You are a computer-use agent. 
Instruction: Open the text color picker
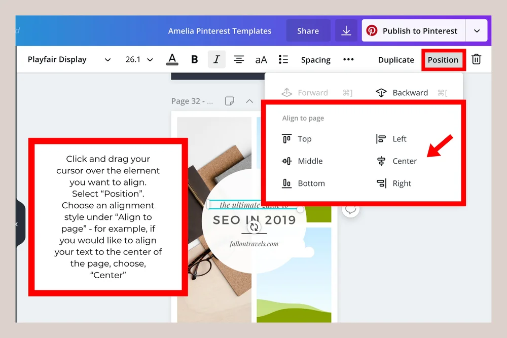coord(172,59)
